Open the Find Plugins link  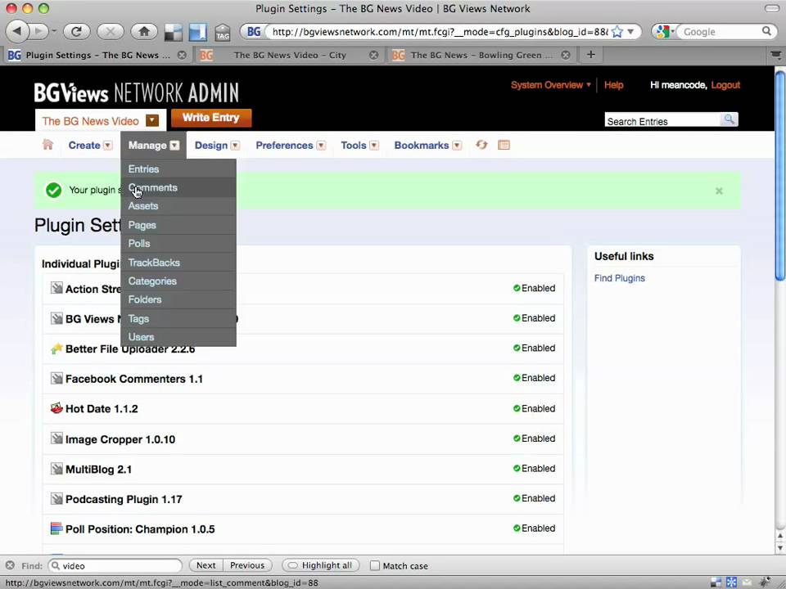coord(619,278)
